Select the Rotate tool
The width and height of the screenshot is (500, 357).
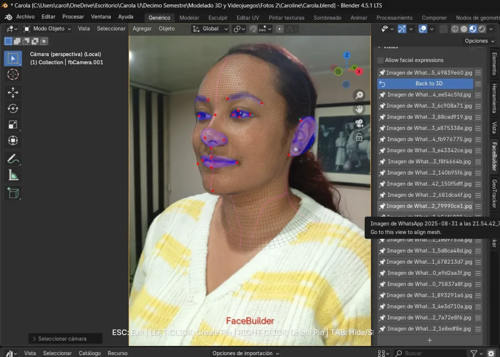[x=13, y=108]
